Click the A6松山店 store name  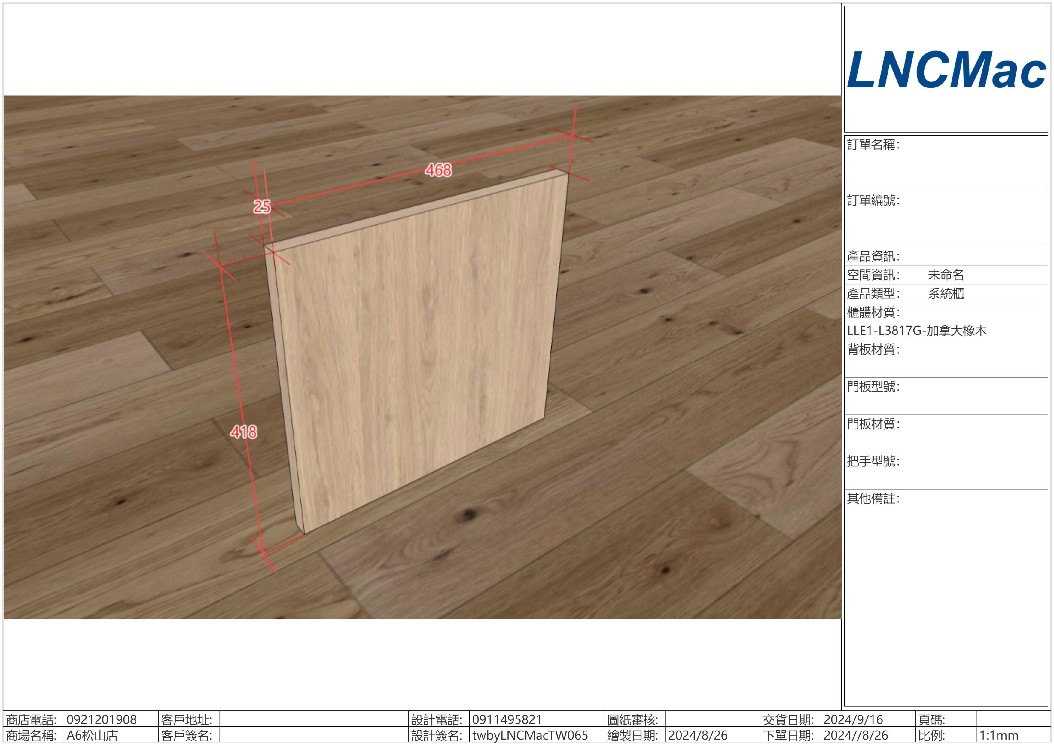tap(92, 735)
